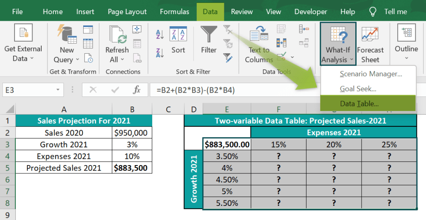Open Advanced filter funnel-with-pencil icon
This screenshot has height=220, width=426.
(228, 58)
